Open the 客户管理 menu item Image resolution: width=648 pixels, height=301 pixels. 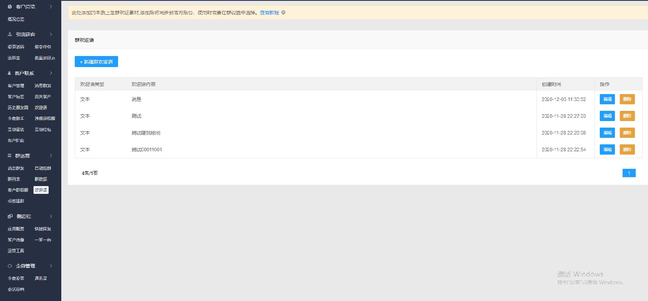[16, 86]
